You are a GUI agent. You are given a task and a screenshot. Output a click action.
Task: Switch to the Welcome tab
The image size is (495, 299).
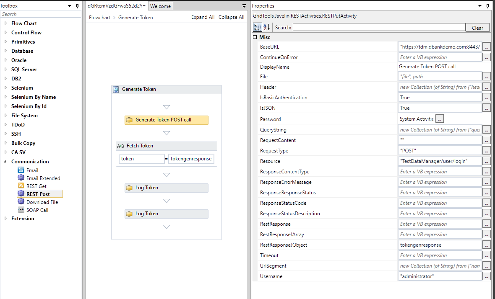coord(160,6)
